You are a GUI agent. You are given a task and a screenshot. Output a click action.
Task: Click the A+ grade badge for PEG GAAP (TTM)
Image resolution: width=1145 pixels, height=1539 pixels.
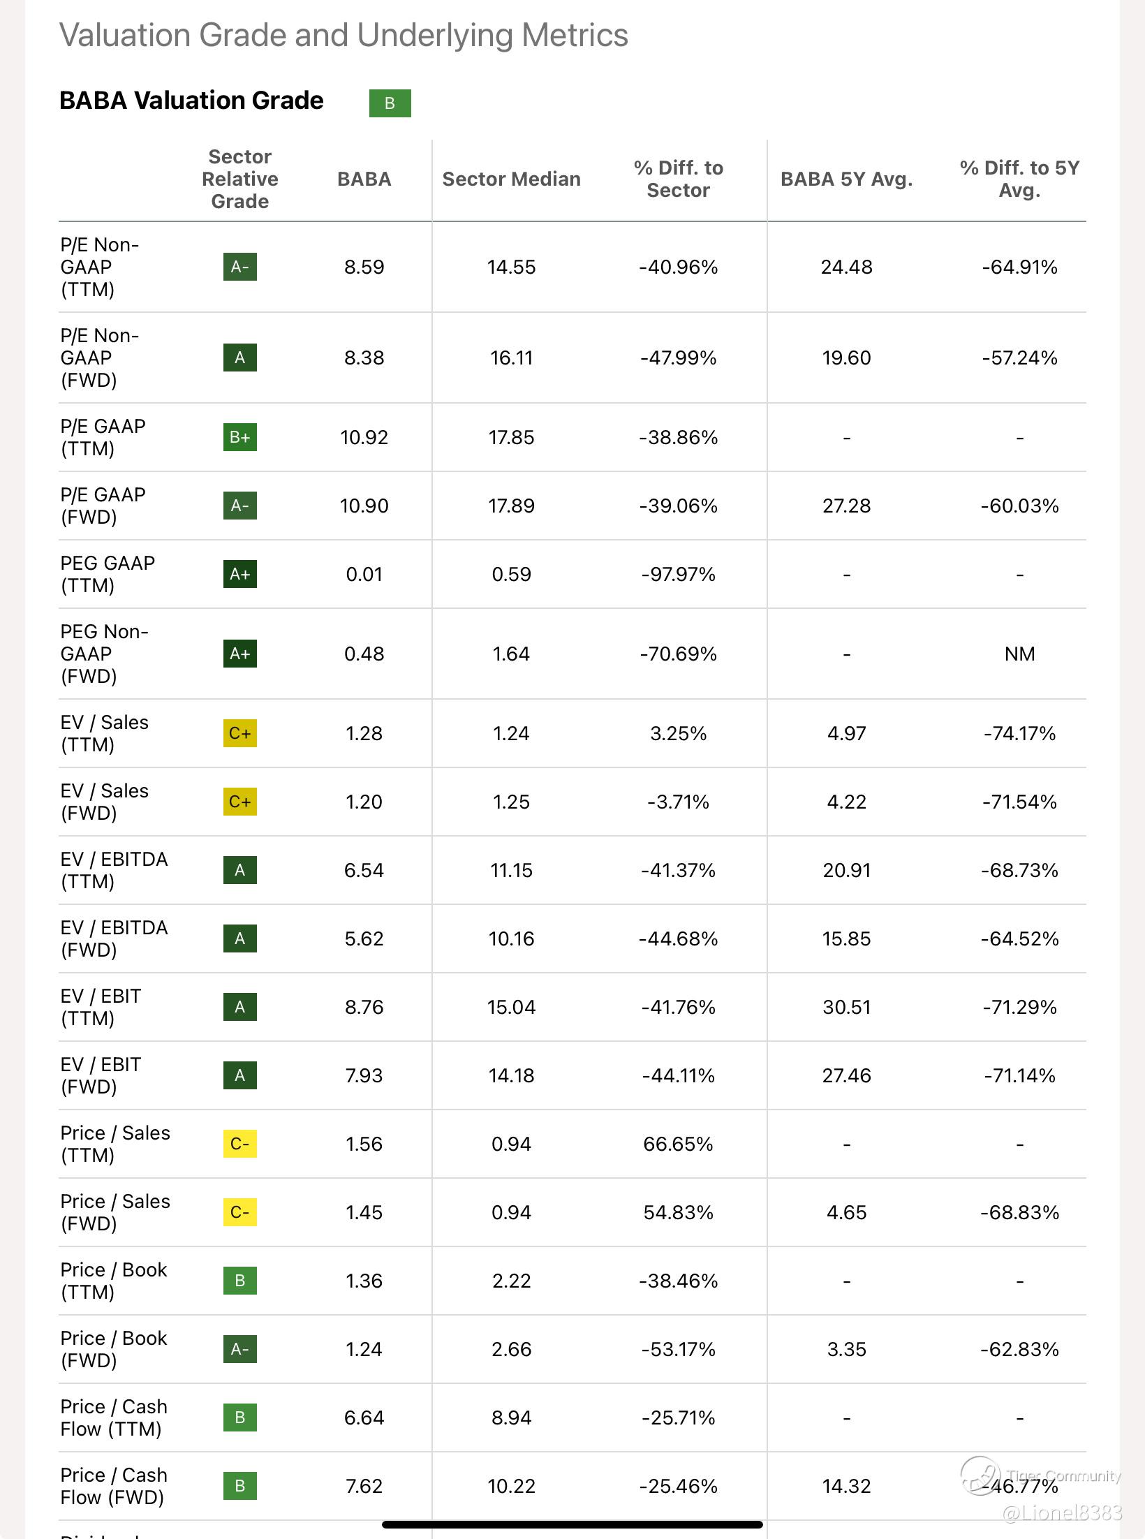coord(239,574)
